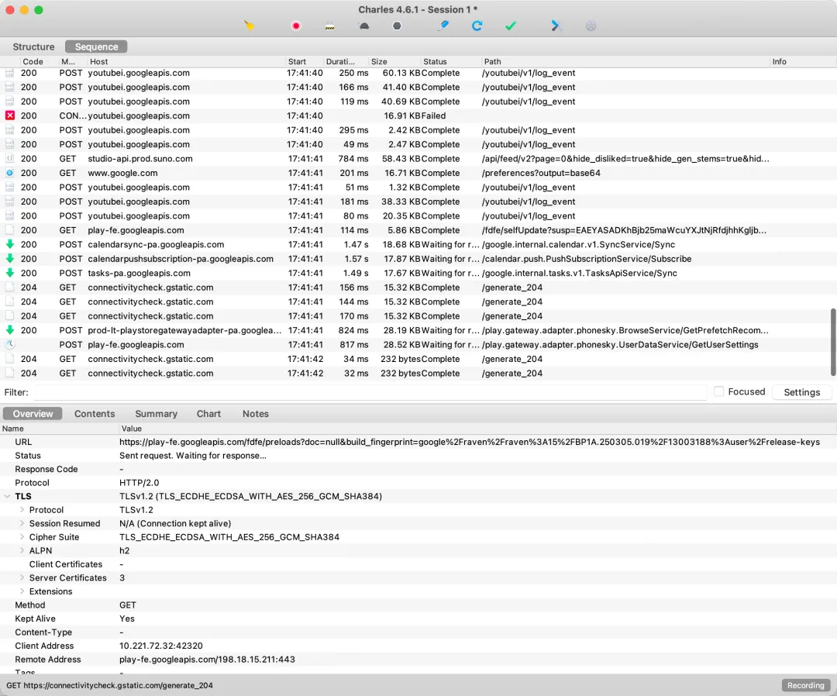Click the Remote Address value play-fe.googleapis.com/198.18.15.211:443
This screenshot has height=696, width=837.
[207, 659]
